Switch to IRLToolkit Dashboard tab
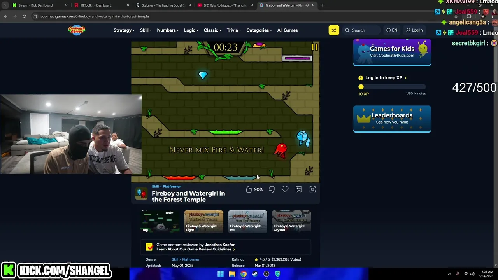The width and height of the screenshot is (498, 280). click(x=101, y=5)
